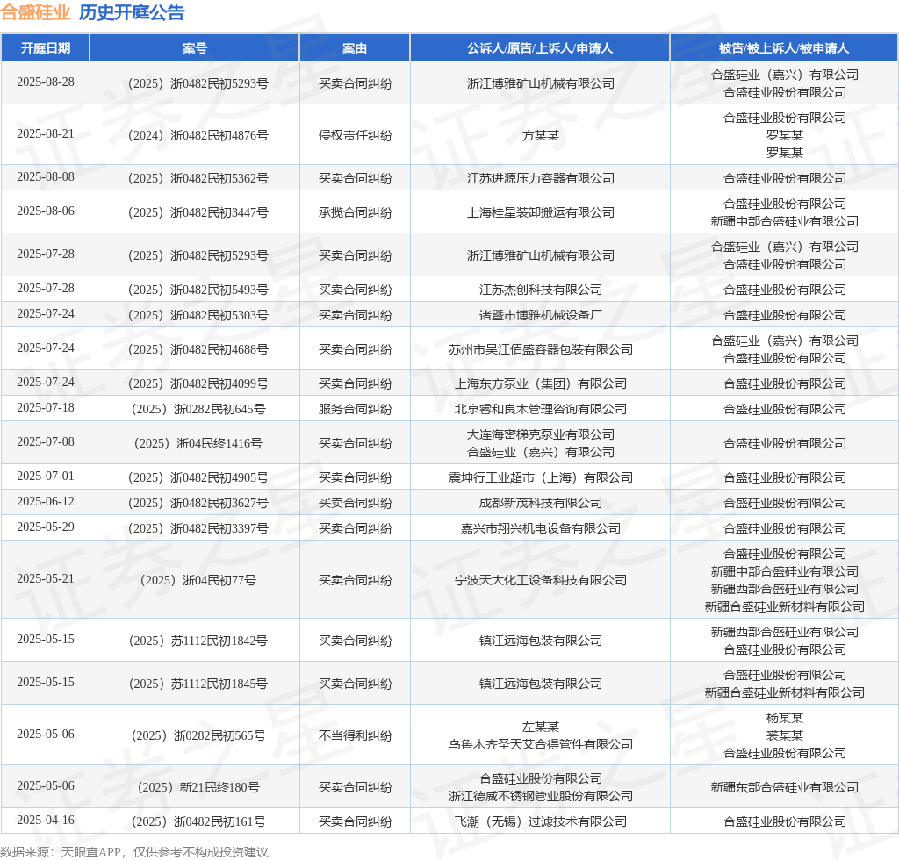Click defendant 杨某某

tap(784, 718)
